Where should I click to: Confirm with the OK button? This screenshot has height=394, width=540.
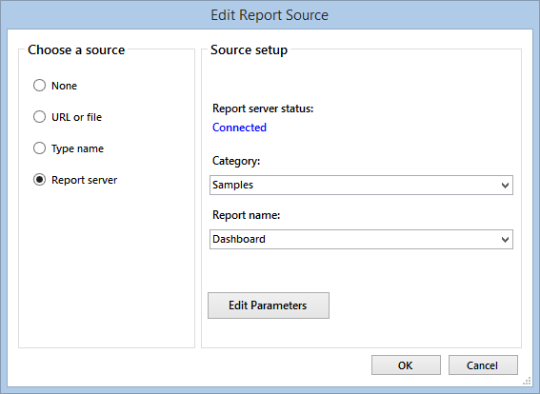click(x=406, y=365)
